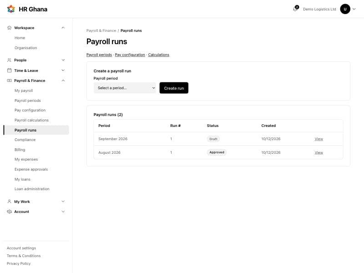
Task: Collapse the Workspace section chevron
Action: click(63, 28)
